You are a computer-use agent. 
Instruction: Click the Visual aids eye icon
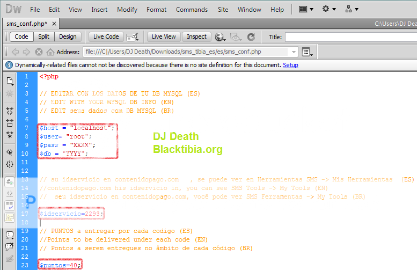(236, 37)
